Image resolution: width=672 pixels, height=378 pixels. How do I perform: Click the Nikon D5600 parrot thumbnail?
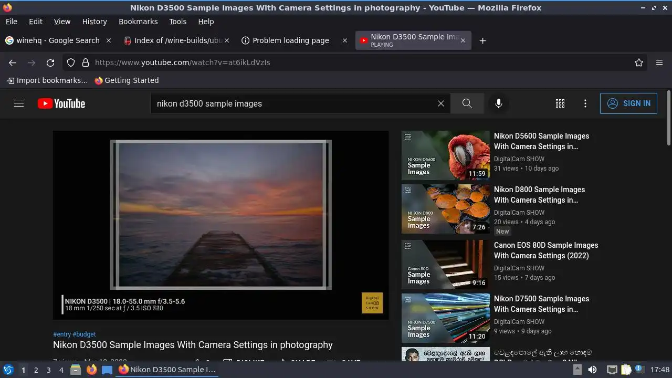pos(446,155)
